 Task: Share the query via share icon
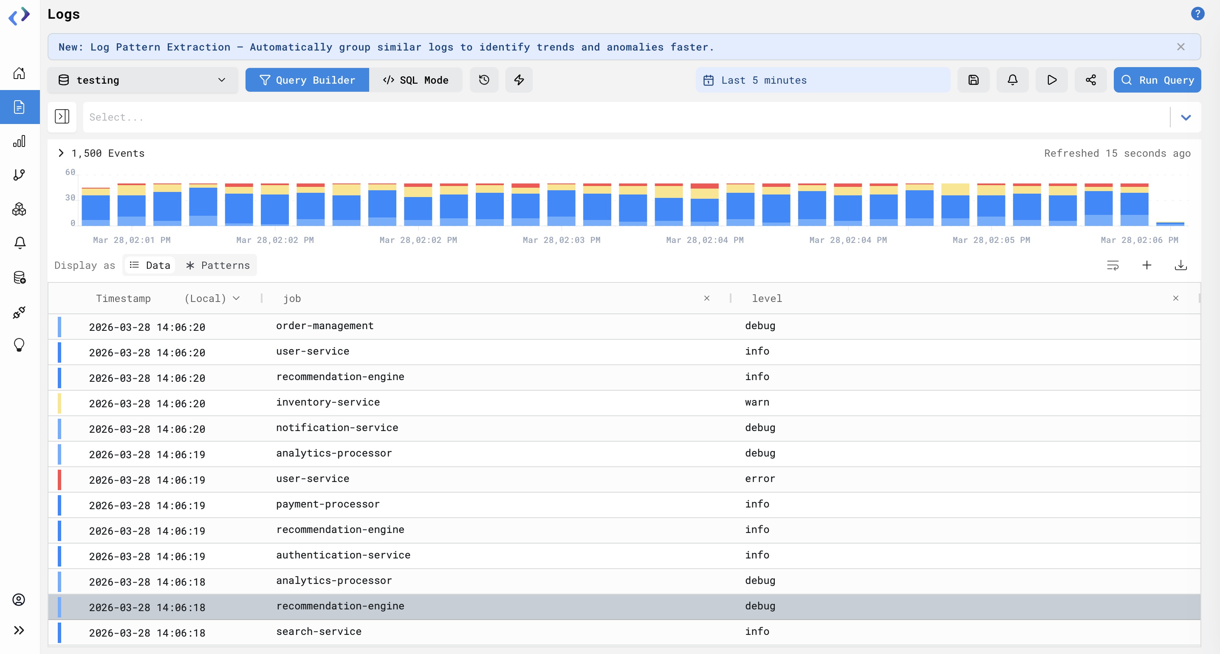click(x=1090, y=79)
